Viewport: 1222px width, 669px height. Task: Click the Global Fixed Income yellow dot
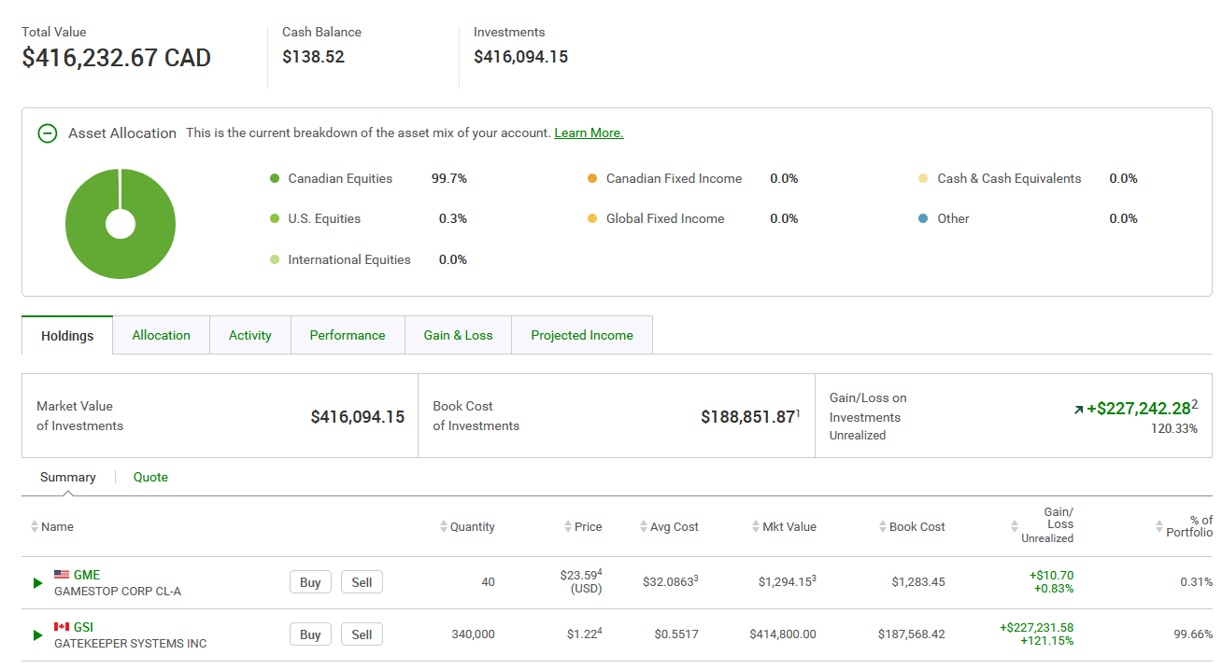coord(592,219)
